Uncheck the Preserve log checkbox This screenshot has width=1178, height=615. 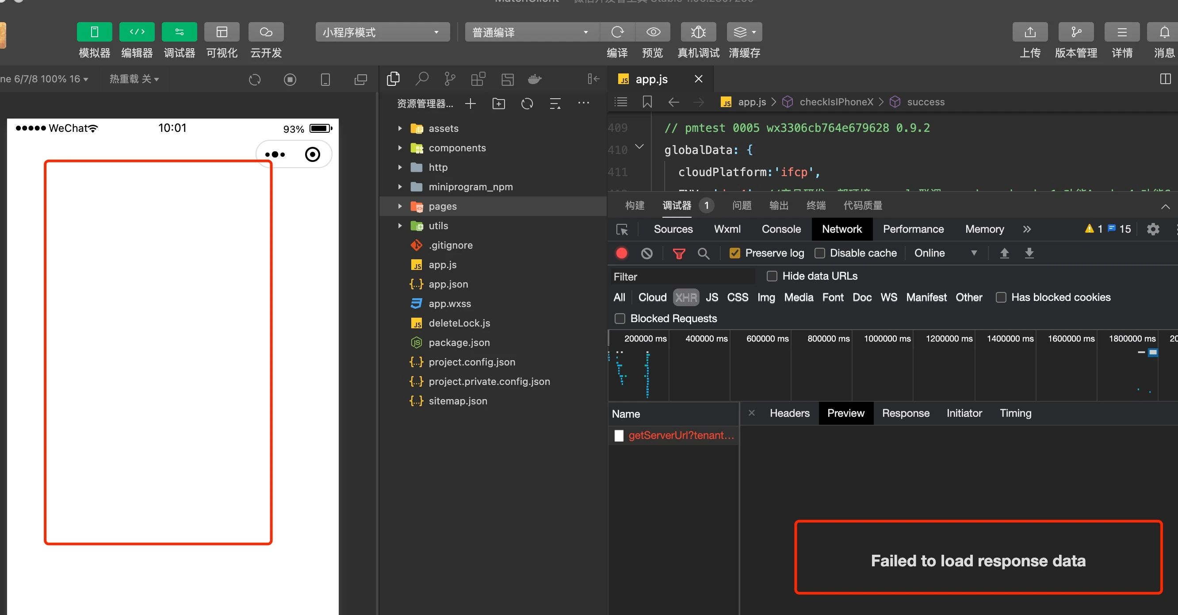pyautogui.click(x=734, y=253)
